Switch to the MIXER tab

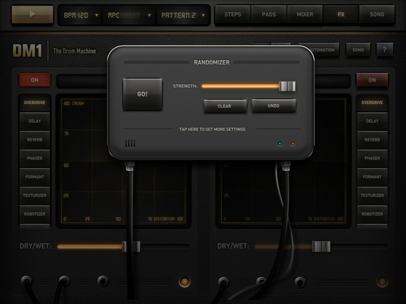point(304,14)
